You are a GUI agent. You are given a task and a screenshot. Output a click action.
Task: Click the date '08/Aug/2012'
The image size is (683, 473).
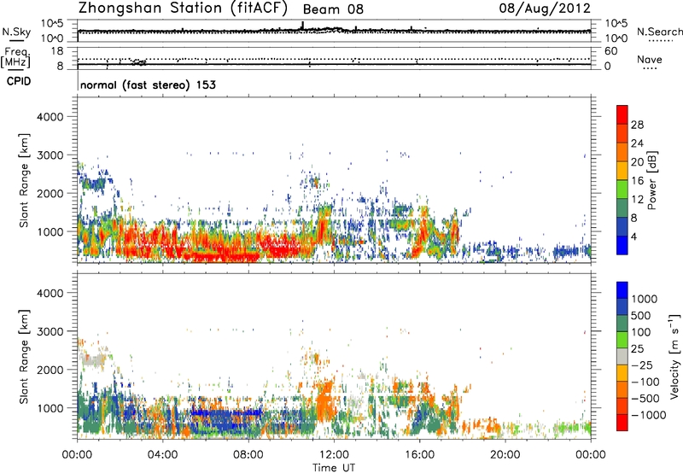[545, 9]
